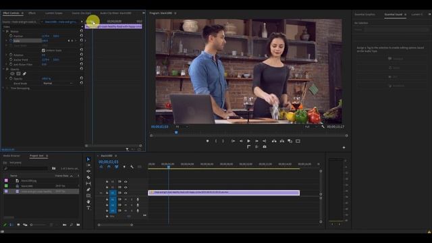Image resolution: width=432 pixels, height=243 pixels.
Task: Switch to the Effects tab
Action: 32,13
